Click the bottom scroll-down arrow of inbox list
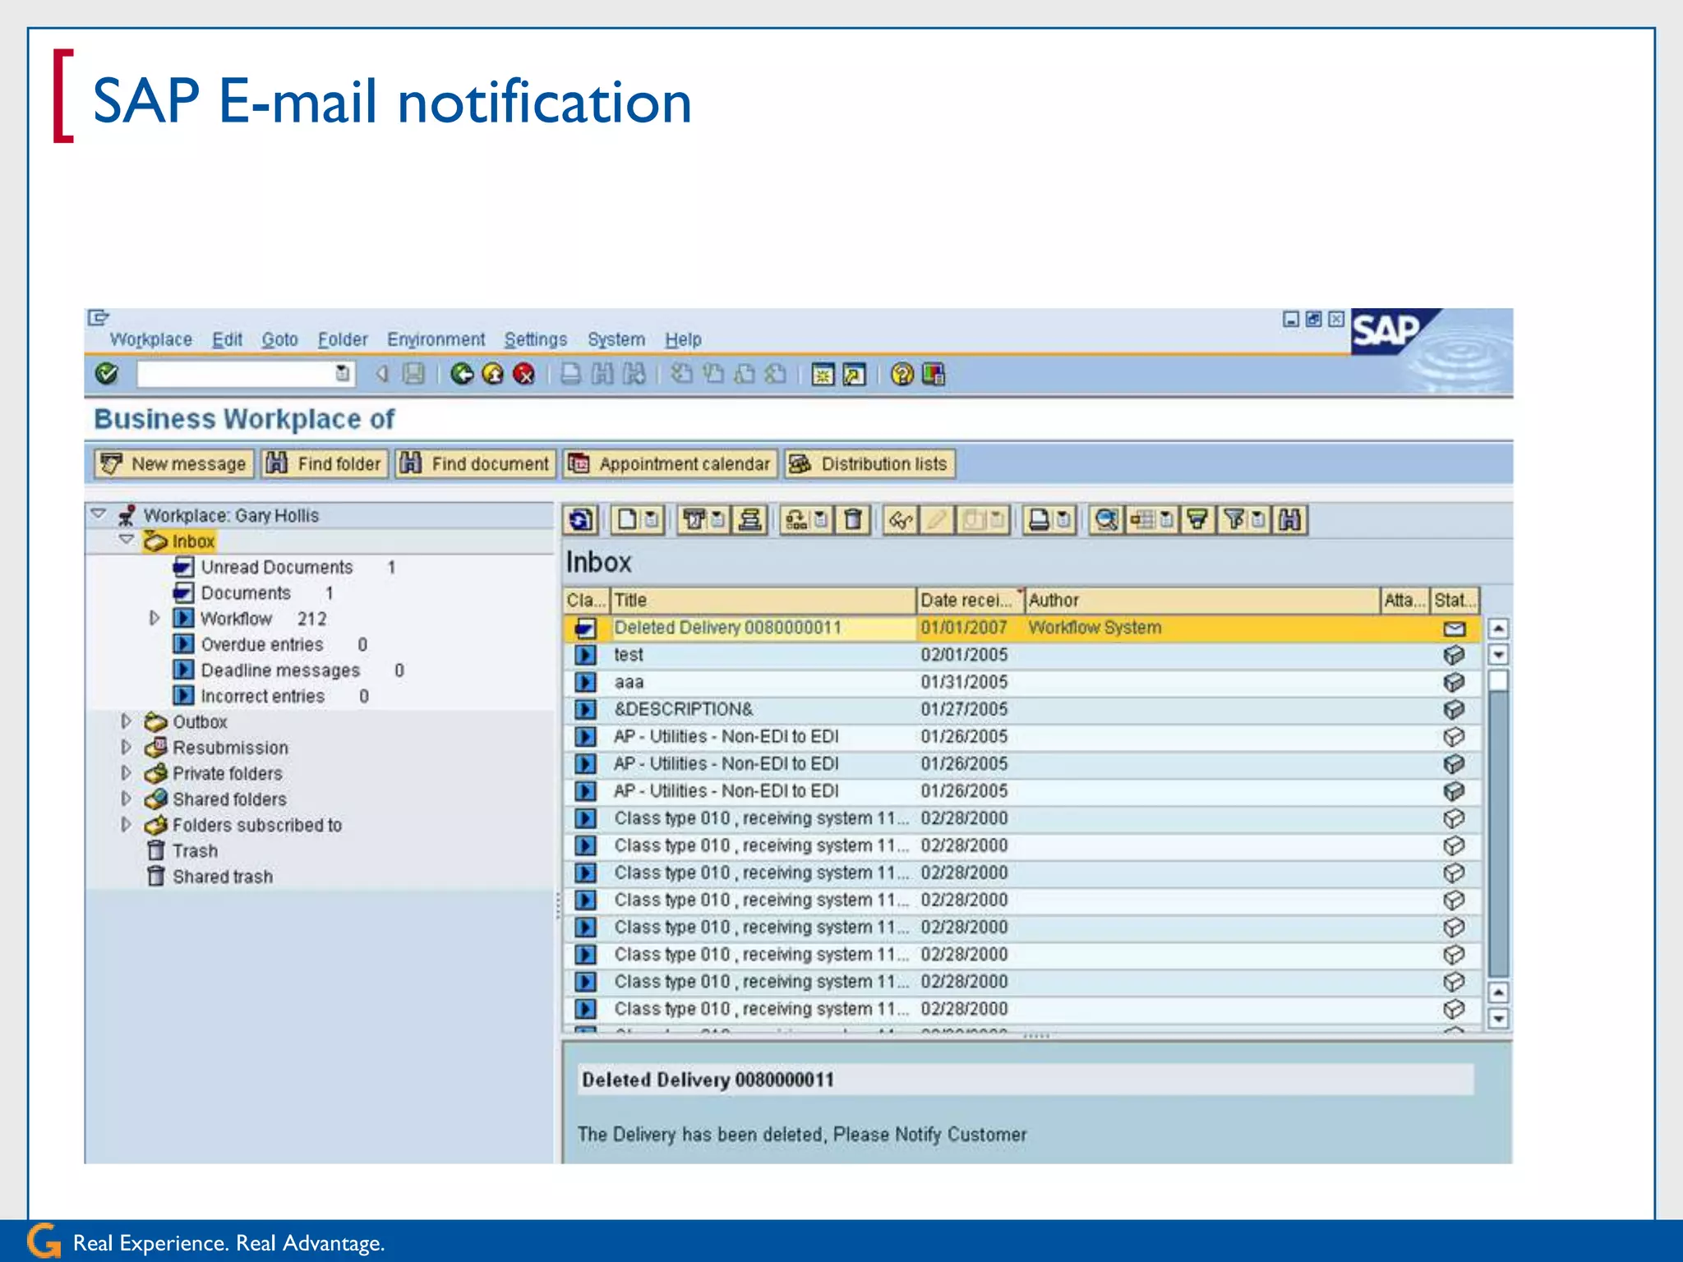The width and height of the screenshot is (1683, 1262). pos(1499,1019)
